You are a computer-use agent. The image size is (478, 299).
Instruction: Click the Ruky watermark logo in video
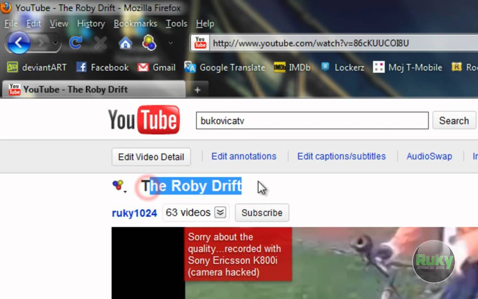click(x=434, y=261)
